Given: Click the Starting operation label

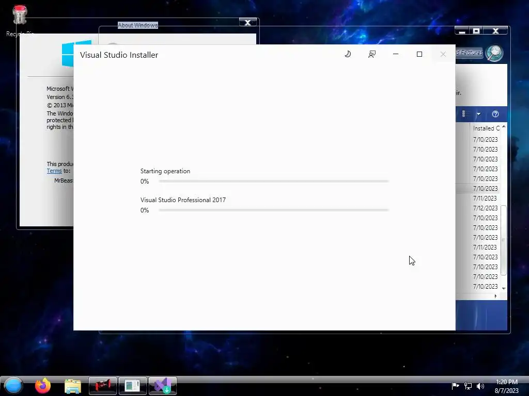Looking at the screenshot, I should pos(165,171).
